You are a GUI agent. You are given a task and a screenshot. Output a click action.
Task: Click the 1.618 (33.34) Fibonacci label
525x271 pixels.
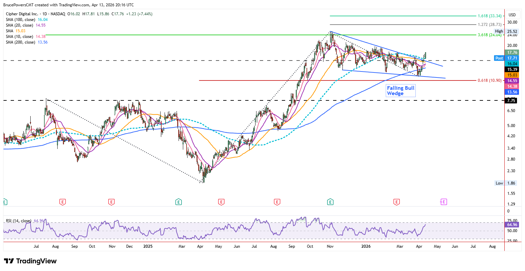[490, 16]
